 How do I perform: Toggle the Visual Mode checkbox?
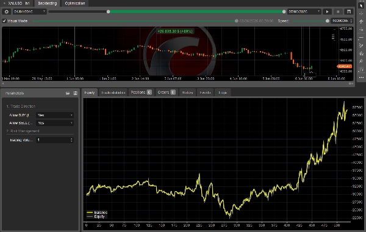coord(4,21)
